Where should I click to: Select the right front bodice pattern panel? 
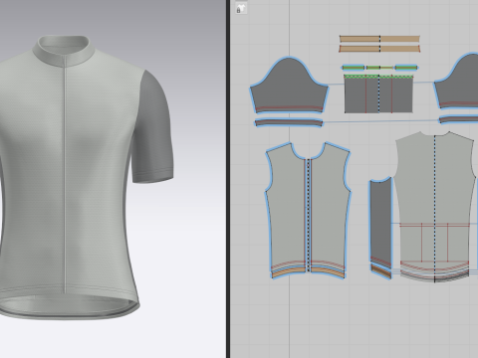pos(331,209)
